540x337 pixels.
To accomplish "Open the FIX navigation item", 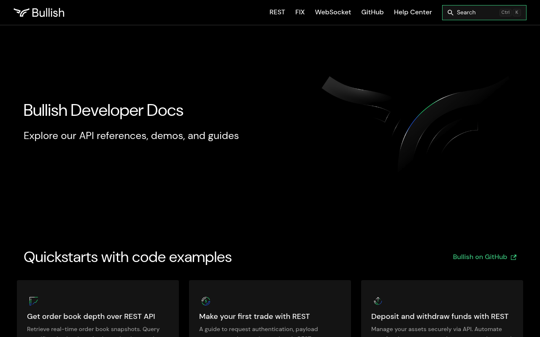I will 300,12.
